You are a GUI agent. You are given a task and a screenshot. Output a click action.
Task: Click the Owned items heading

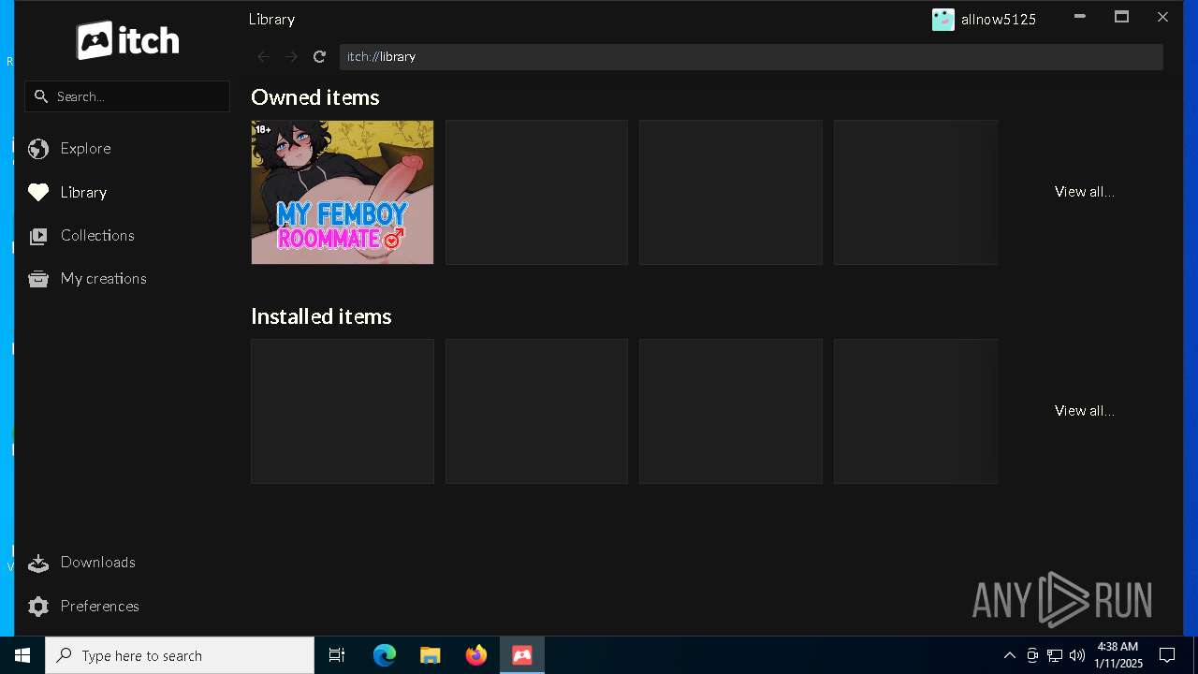[x=315, y=97]
